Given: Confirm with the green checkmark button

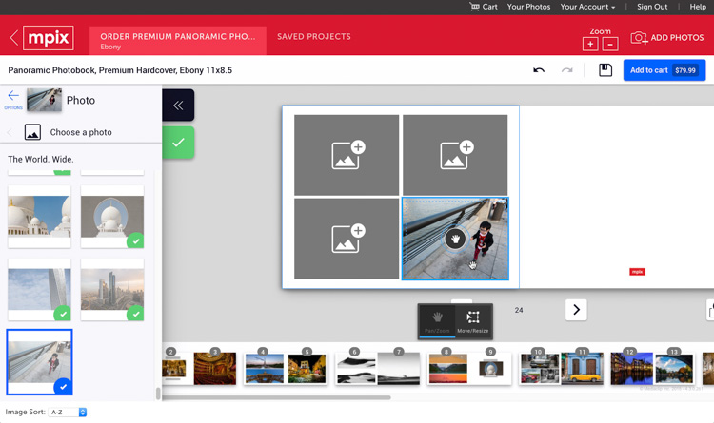Looking at the screenshot, I should click(x=178, y=143).
